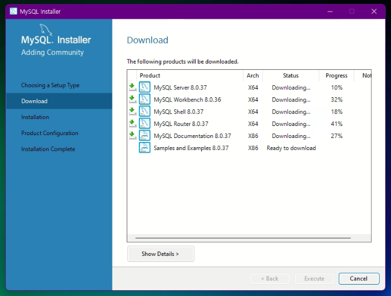Click the MySQL Installer title bar icon
391x296 pixels.
point(13,11)
